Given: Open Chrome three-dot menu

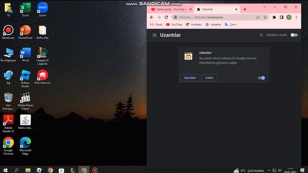Looking at the screenshot, I should point(296,17).
